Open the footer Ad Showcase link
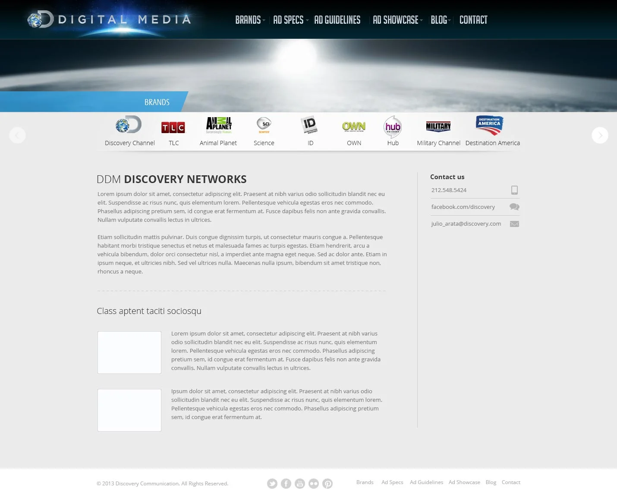The width and height of the screenshot is (617, 497). point(464,482)
